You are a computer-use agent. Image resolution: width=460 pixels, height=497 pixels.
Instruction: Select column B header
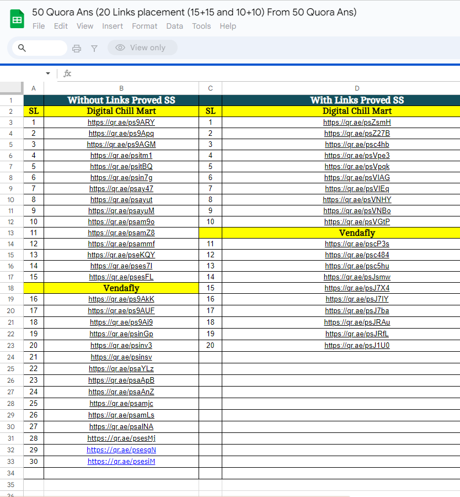pos(121,88)
